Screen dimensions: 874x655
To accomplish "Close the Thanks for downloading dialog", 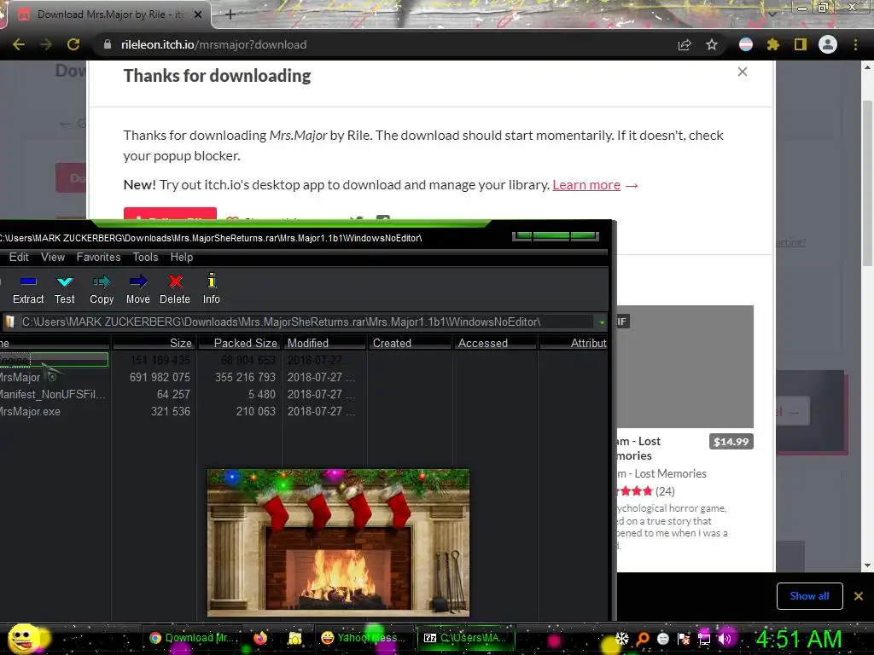I will point(743,72).
